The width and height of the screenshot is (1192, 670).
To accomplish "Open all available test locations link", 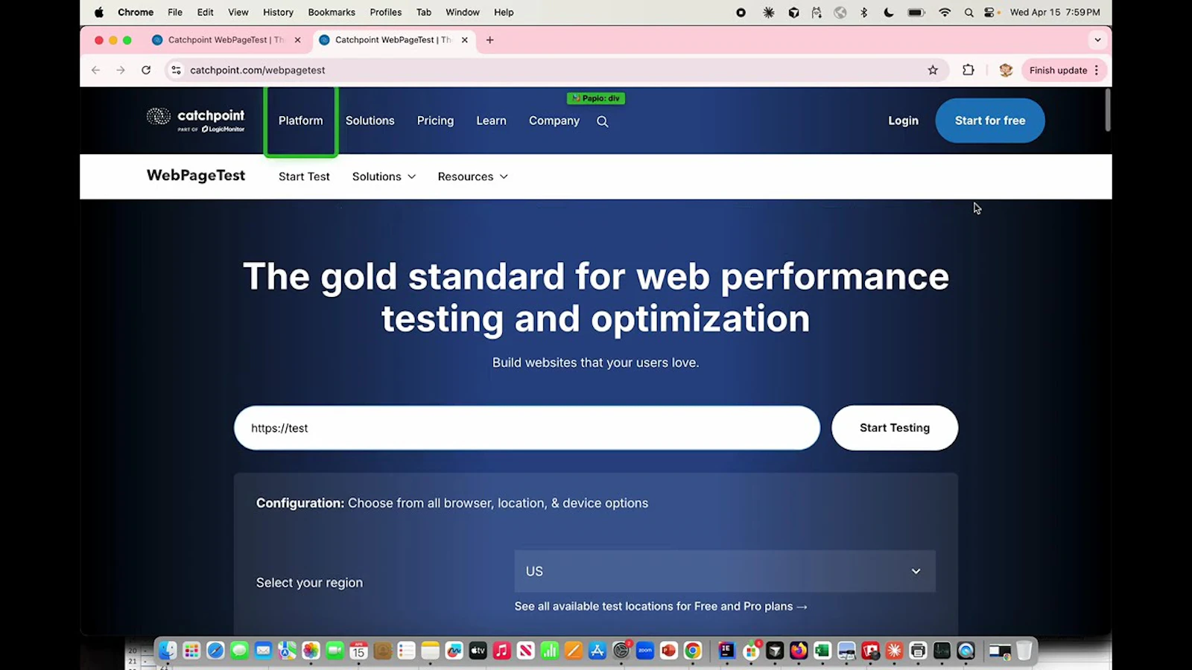I will point(660,606).
